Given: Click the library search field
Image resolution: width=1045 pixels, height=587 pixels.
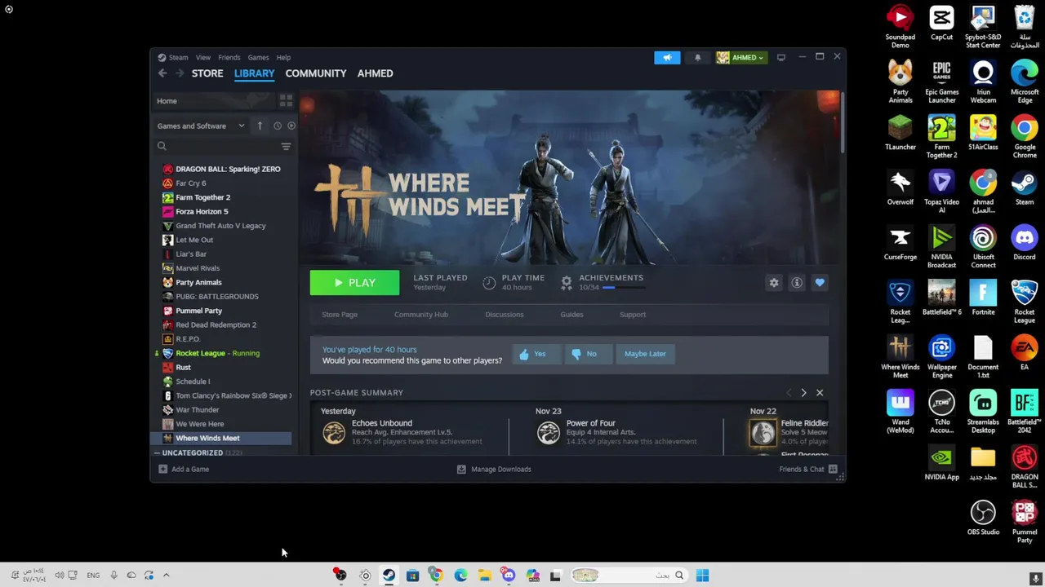Looking at the screenshot, I should (216, 146).
